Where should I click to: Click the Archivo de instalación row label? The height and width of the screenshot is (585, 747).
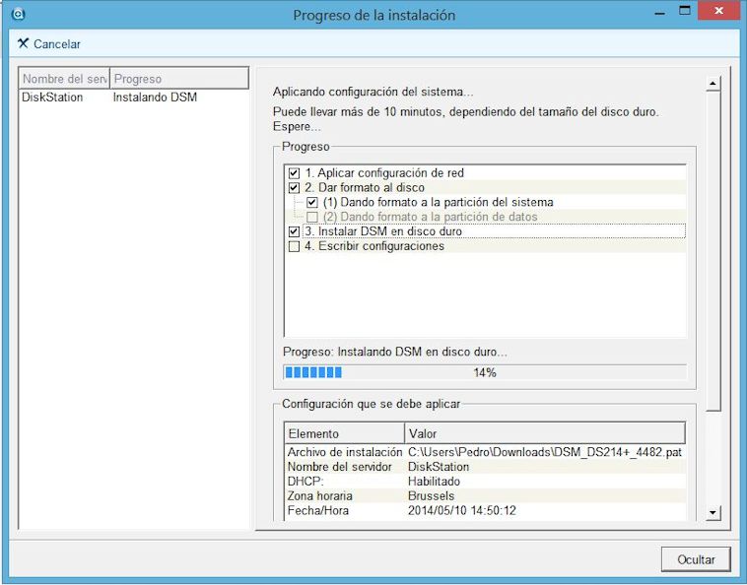click(345, 452)
